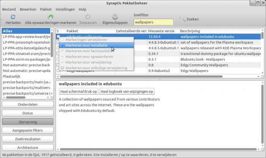Click origin list scroll-down arrow

tap(52, 94)
